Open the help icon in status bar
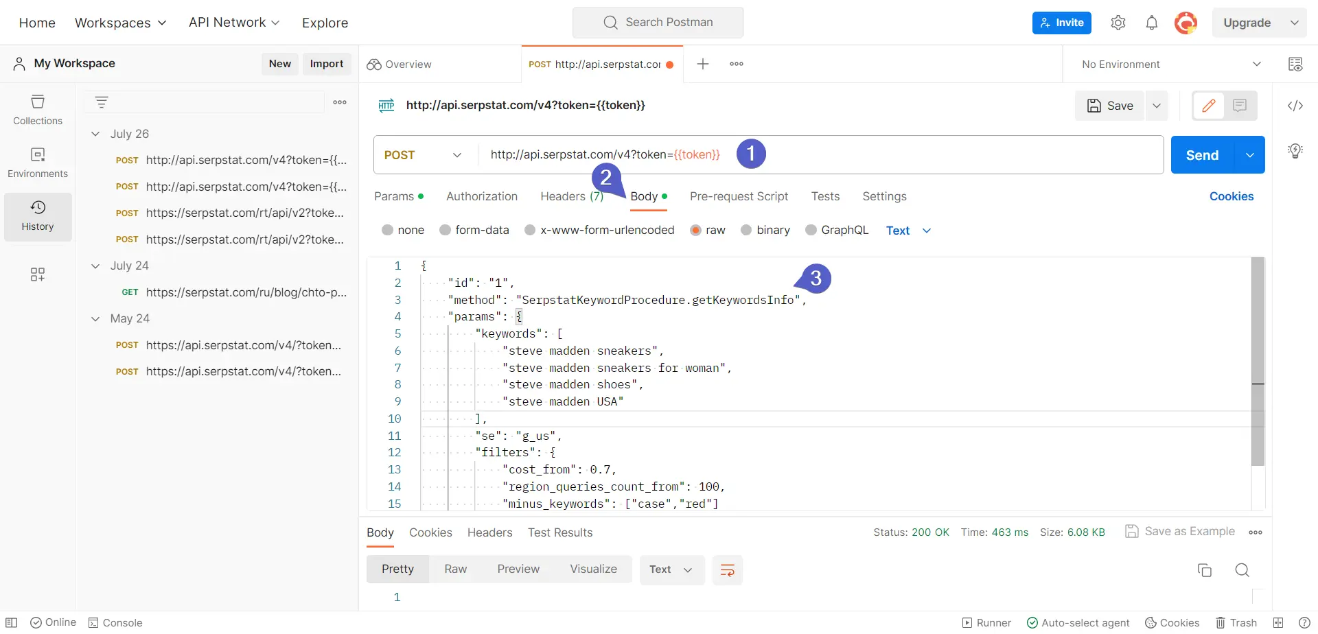 tap(1304, 623)
